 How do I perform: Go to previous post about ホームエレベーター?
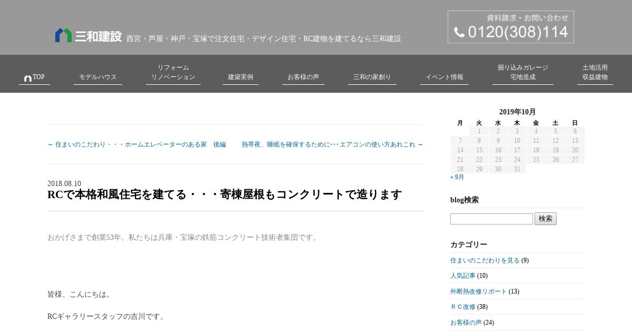click(137, 144)
